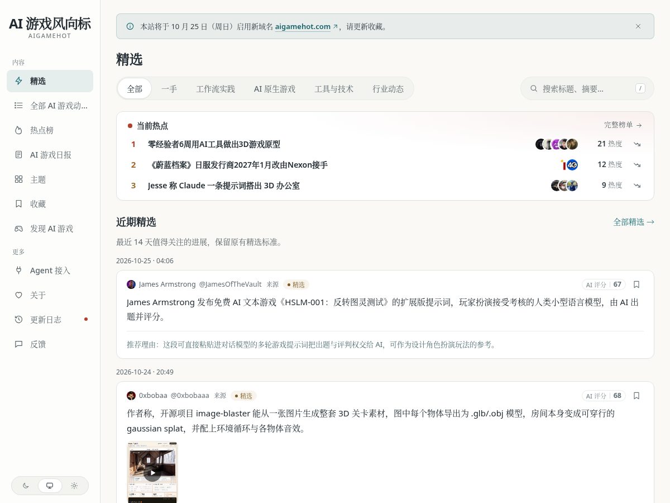This screenshot has height=503, width=670.
Task: Click the HSLM-001 post summary text
Action: (x=382, y=310)
